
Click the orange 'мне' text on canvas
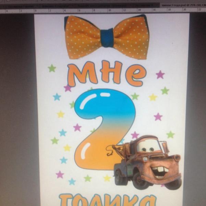107,73
